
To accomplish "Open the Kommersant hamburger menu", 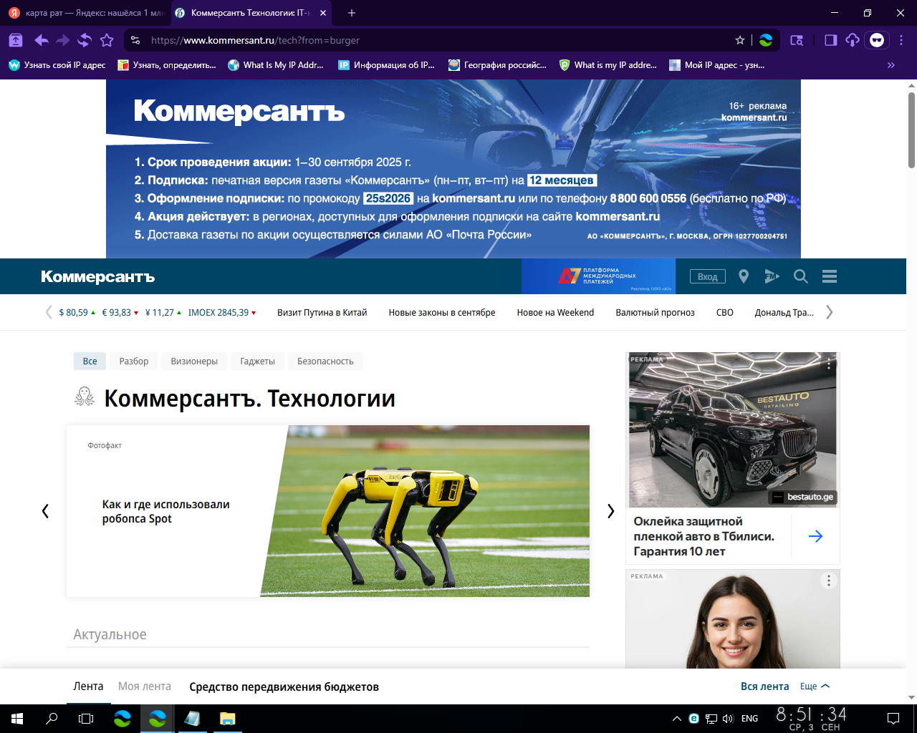I will [x=830, y=276].
